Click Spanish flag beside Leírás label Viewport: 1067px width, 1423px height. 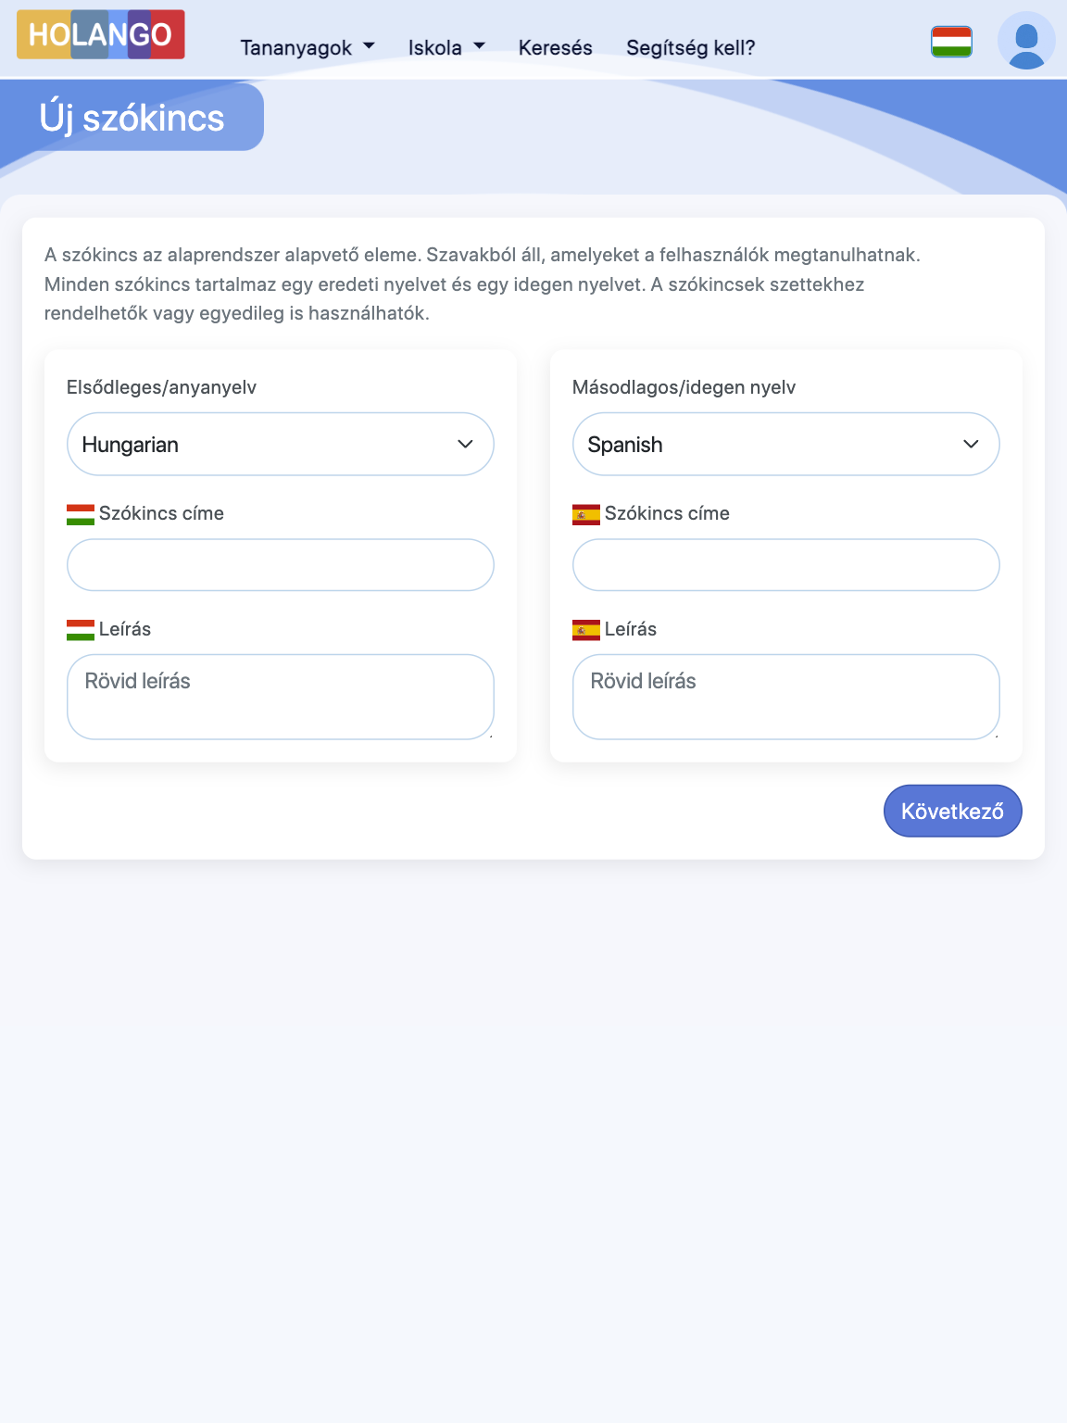pyautogui.click(x=586, y=630)
